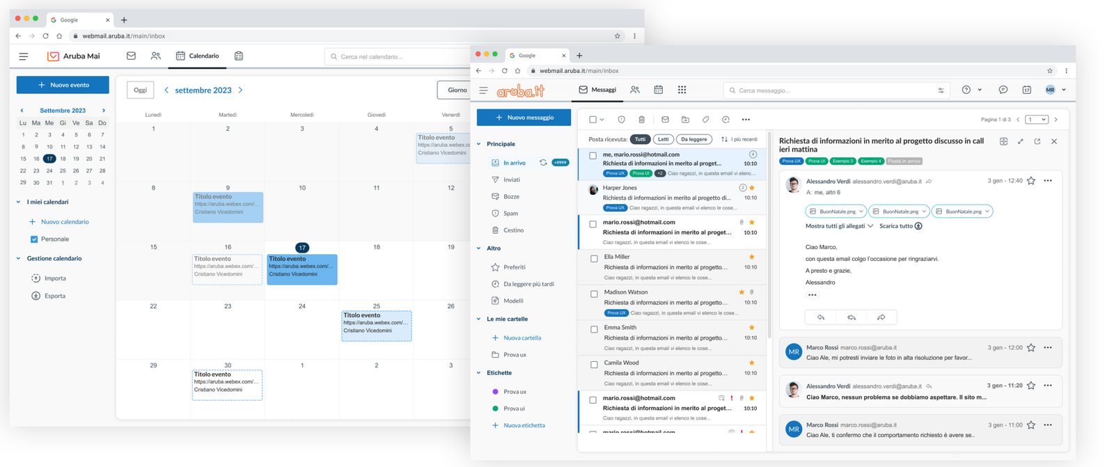Filter inbox by Da leggere
1114x467 pixels.
(x=693, y=139)
